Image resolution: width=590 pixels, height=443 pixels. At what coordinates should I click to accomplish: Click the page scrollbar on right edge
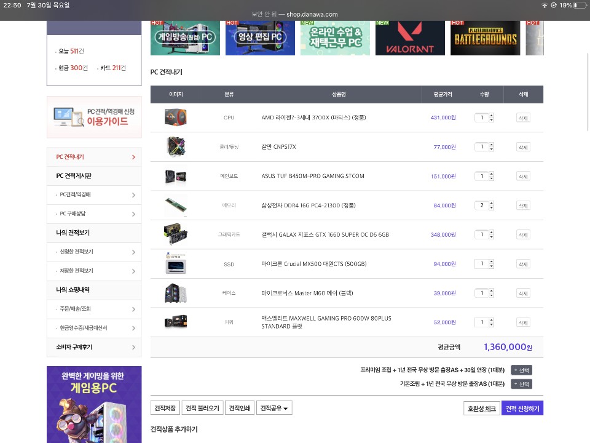[x=588, y=92]
